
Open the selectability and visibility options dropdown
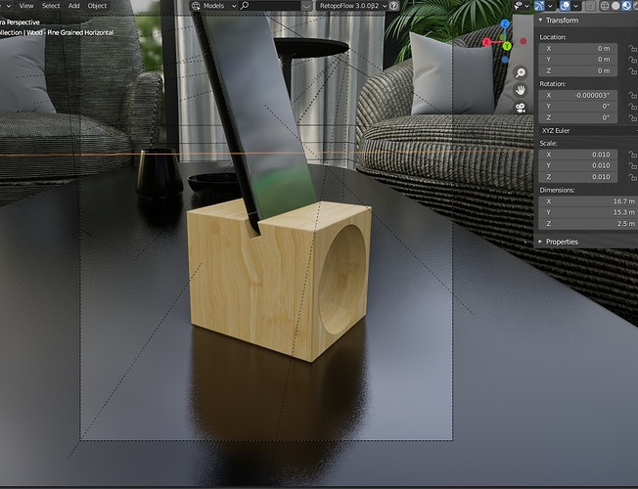click(526, 6)
